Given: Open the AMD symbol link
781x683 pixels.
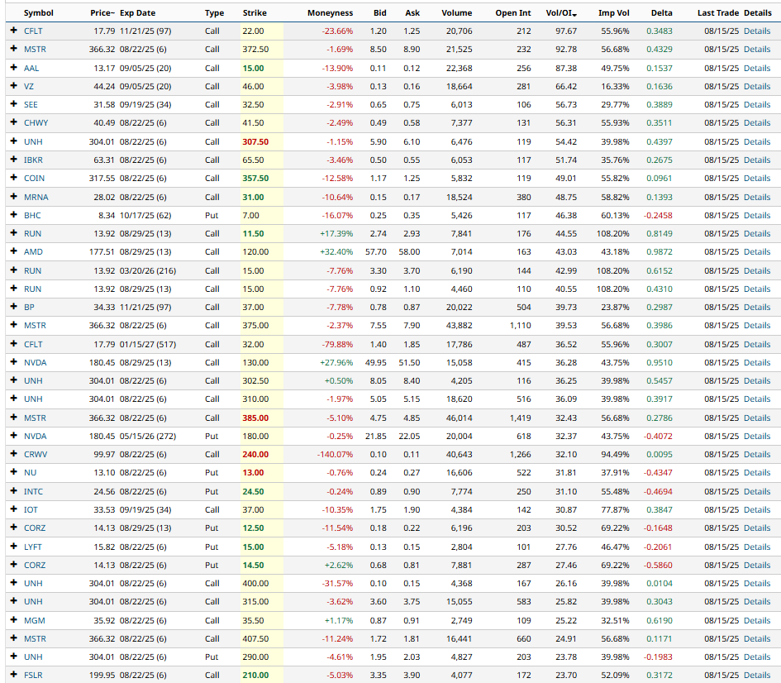Looking at the screenshot, I should click(x=33, y=251).
